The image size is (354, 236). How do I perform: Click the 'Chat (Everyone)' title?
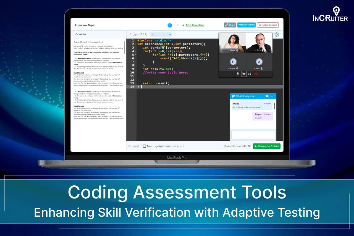pyautogui.click(x=245, y=96)
